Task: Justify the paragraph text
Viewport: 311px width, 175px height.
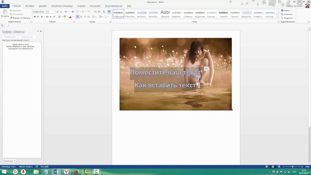Action: pos(88,17)
